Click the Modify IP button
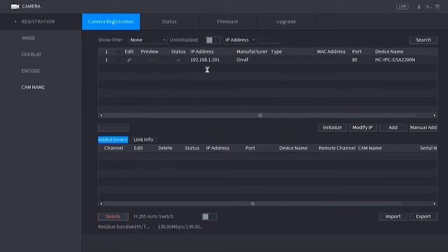Viewport: 448px width, 252px height. [363, 127]
